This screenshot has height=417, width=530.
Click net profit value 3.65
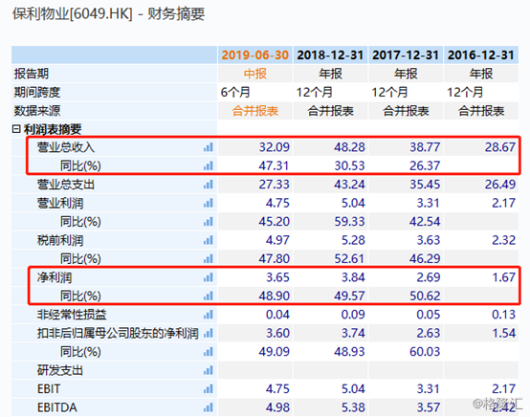point(277,277)
